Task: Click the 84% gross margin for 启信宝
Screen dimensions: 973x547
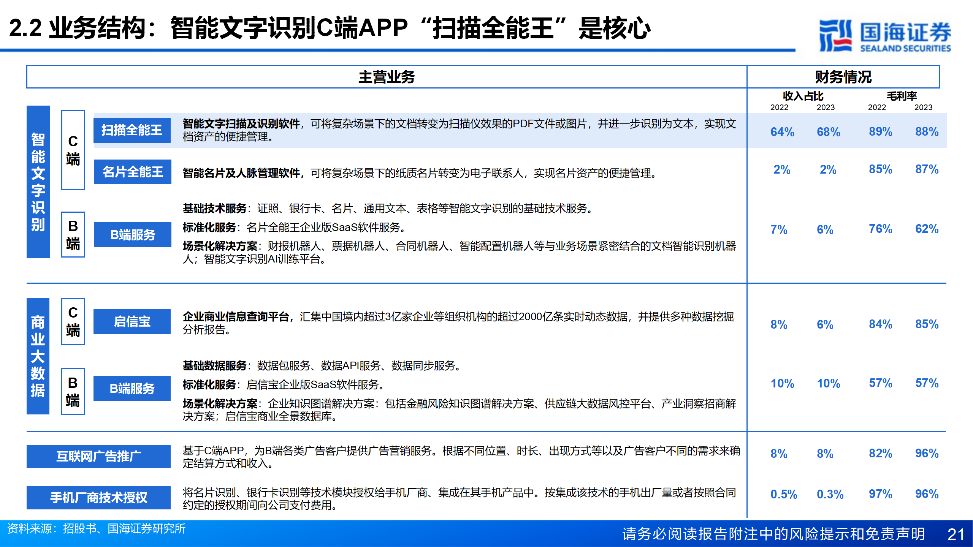Action: coord(880,324)
